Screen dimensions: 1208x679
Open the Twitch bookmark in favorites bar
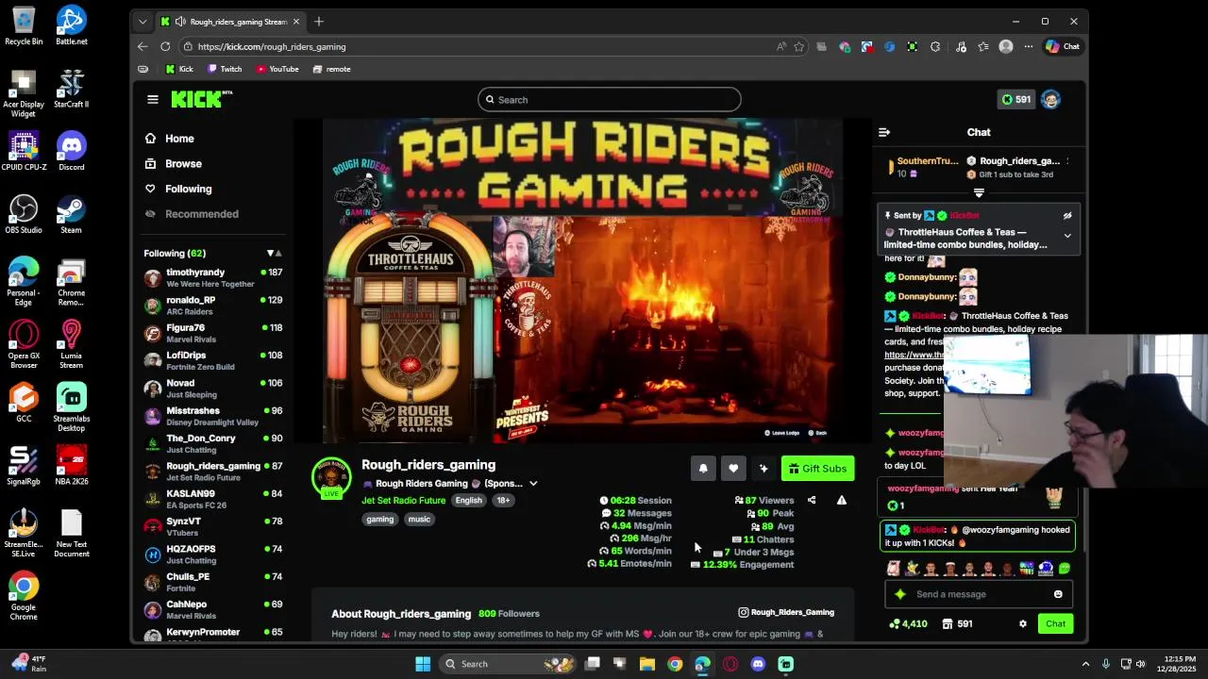coord(225,69)
